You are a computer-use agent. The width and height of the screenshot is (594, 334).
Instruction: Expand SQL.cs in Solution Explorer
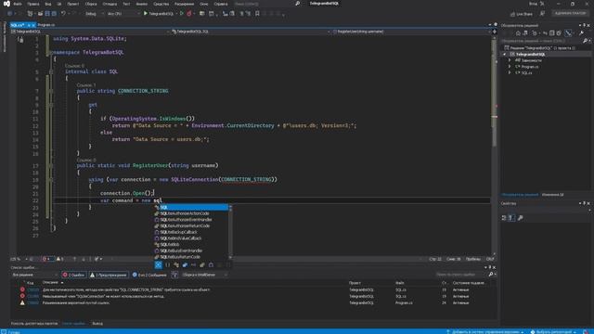pyautogui.click(x=510, y=72)
